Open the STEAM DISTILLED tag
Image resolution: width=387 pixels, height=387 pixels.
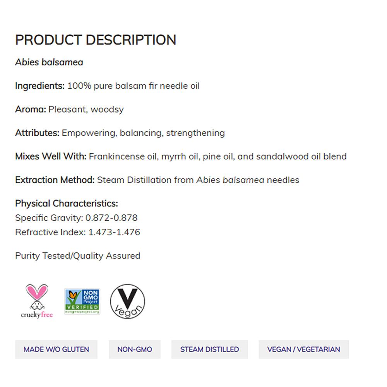[209, 349]
